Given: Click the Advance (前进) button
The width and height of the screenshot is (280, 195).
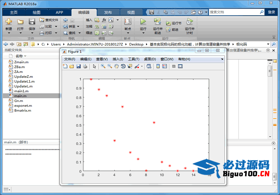Looking at the screenshot, I should [x=172, y=30].
